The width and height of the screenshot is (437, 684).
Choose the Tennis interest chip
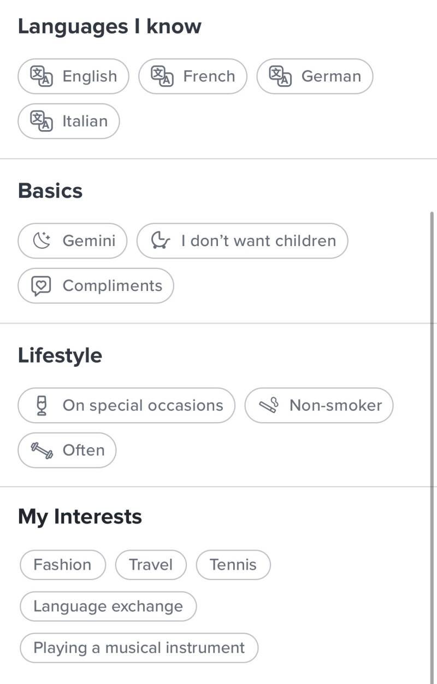point(233,565)
